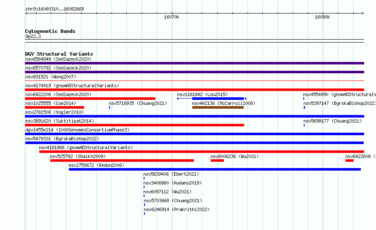This screenshot has height=230, width=376.
Task: Select the dgv1455e214 blue bar
Action: 194,134
